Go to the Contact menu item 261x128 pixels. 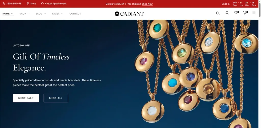tap(75, 14)
